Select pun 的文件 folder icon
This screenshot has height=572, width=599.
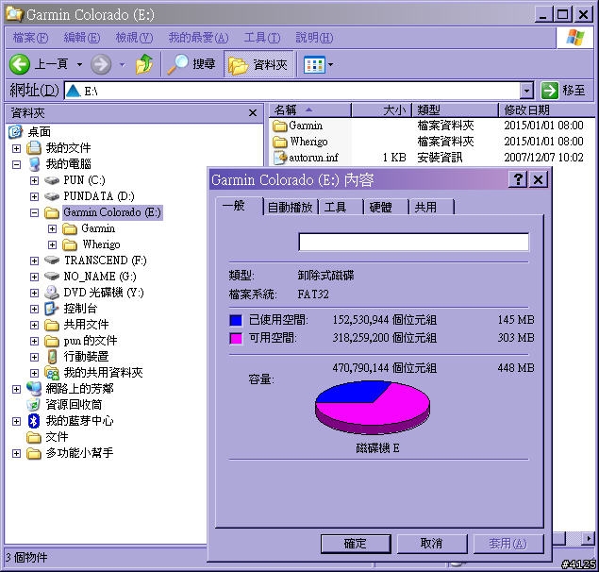(52, 341)
